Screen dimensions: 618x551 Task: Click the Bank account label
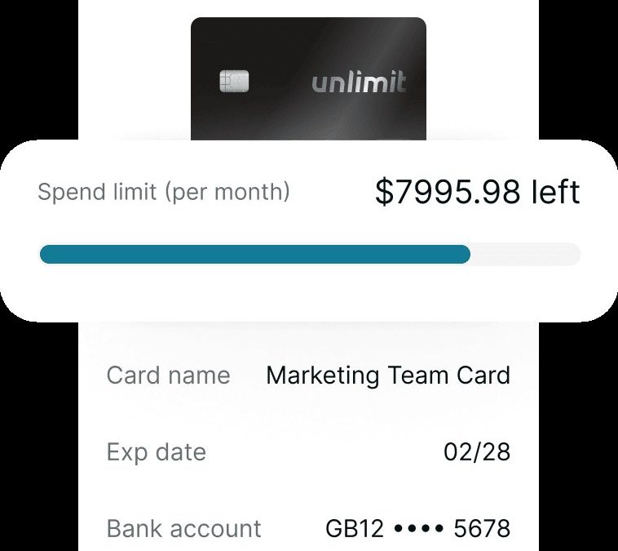pos(183,528)
